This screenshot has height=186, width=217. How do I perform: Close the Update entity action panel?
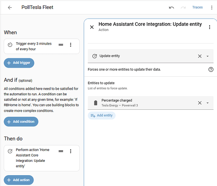pyautogui.click(x=92, y=27)
